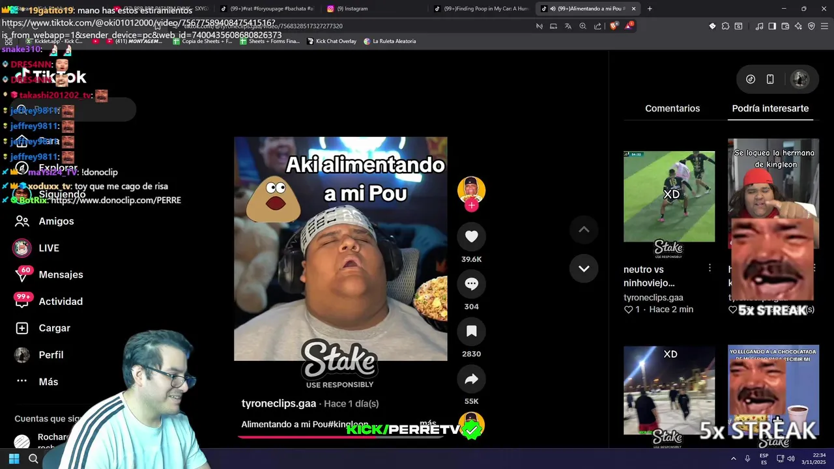Open the profile avatar in TikTok header
Viewport: 834px width, 469px height.
(800, 79)
